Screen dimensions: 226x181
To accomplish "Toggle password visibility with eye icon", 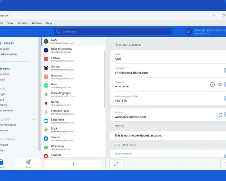I will point(220,84).
